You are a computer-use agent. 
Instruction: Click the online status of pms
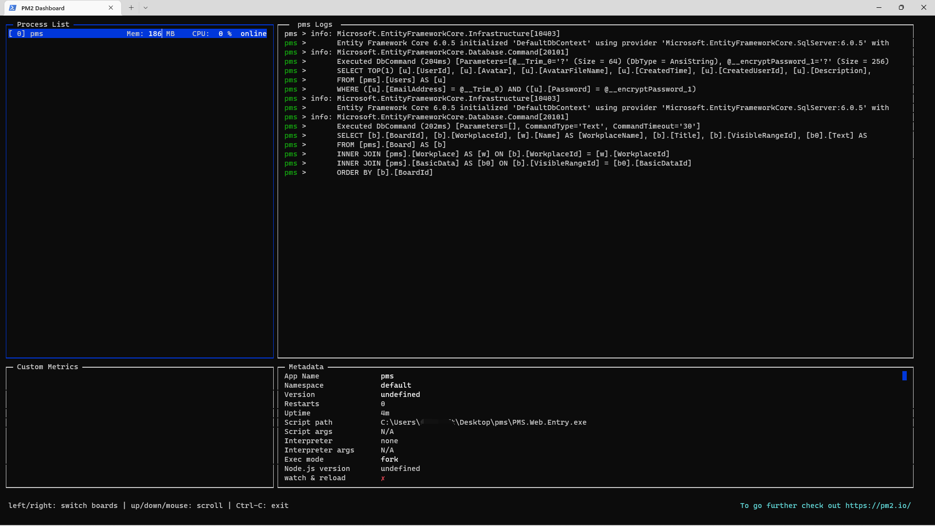[253, 34]
